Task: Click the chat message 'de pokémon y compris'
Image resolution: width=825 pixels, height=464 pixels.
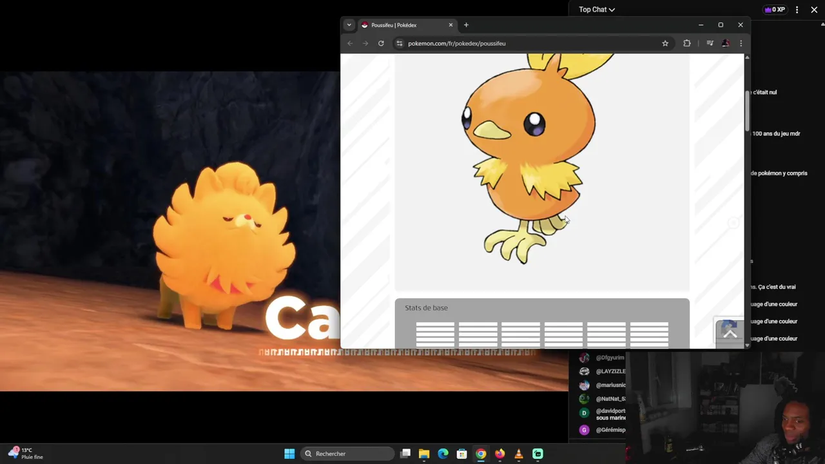Action: 779,173
